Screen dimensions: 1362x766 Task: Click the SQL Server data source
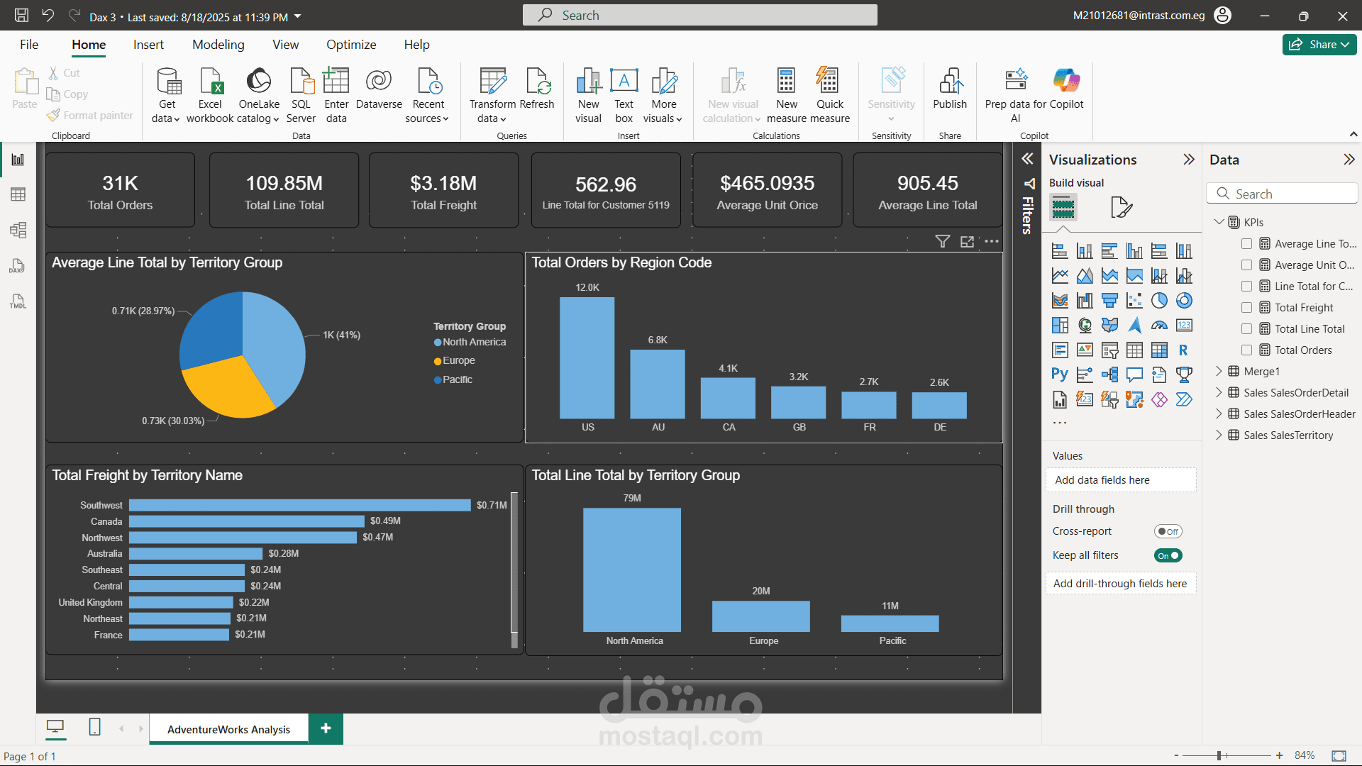coord(301,96)
